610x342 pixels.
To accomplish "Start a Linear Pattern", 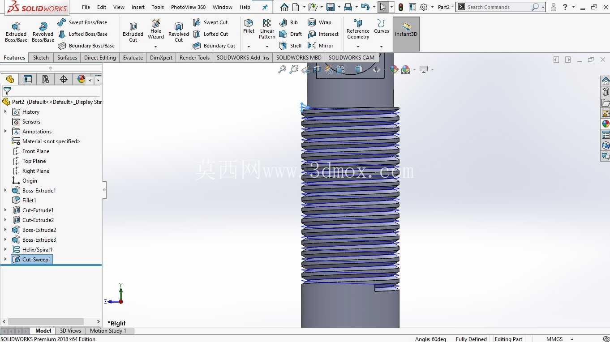I will click(x=267, y=29).
